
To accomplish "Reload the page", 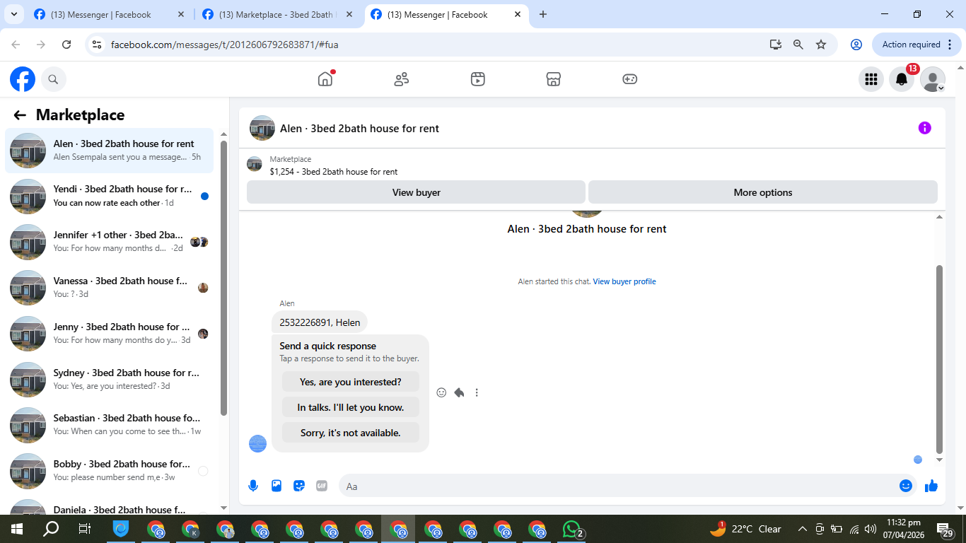I will (66, 45).
